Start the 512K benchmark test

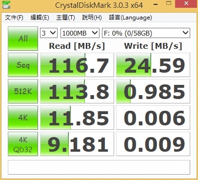23,91
